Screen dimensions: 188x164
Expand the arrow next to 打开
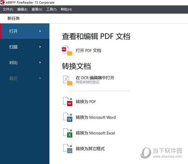pyautogui.click(x=40, y=31)
